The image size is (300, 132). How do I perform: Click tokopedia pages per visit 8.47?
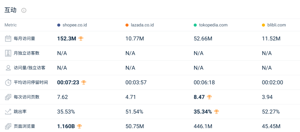point(199,97)
